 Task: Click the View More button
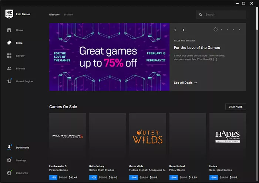coord(235,107)
